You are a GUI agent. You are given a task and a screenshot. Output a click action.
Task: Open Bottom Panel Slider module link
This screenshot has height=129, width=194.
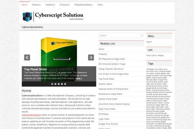[x=108, y=99]
